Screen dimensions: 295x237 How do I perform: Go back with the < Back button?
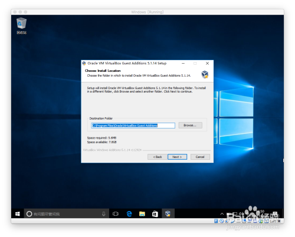tap(158, 157)
